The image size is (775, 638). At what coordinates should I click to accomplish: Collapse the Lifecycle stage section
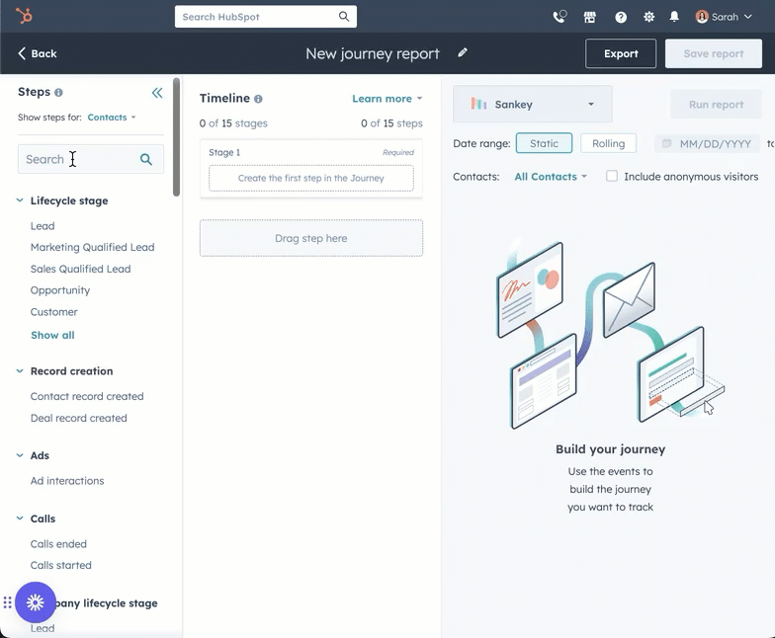pos(20,200)
